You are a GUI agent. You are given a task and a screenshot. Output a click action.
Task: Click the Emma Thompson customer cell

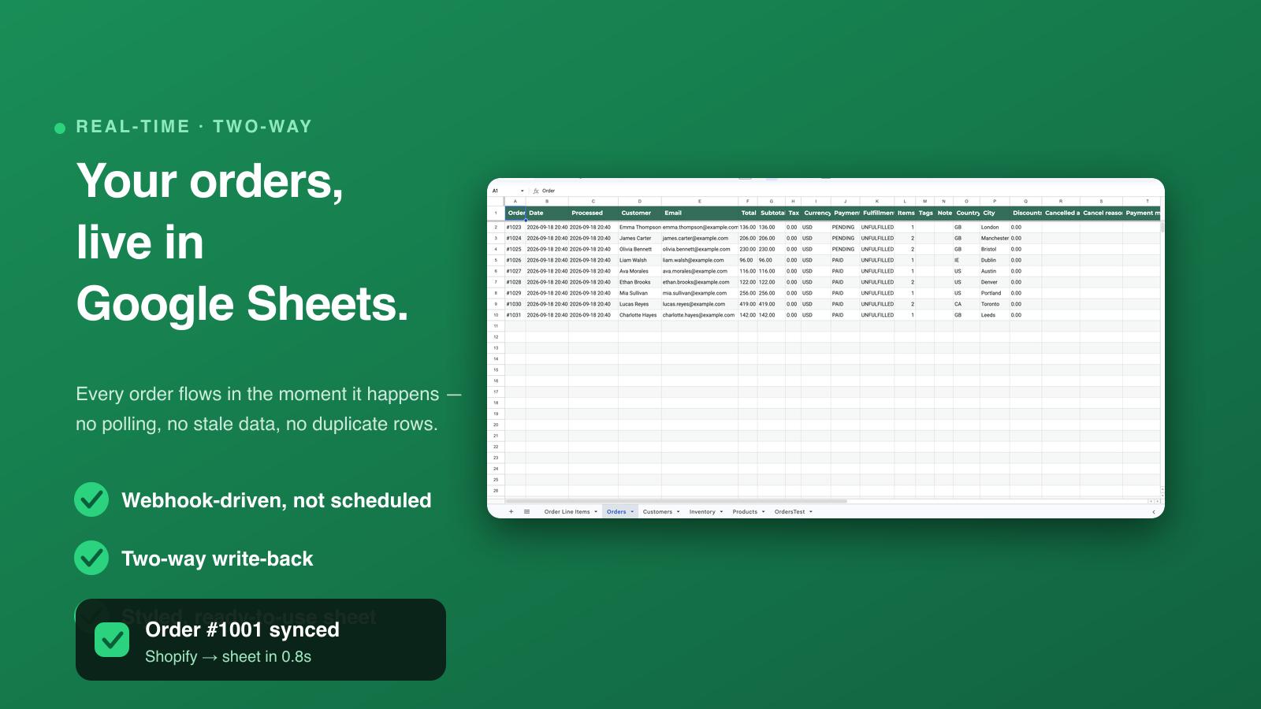click(639, 227)
